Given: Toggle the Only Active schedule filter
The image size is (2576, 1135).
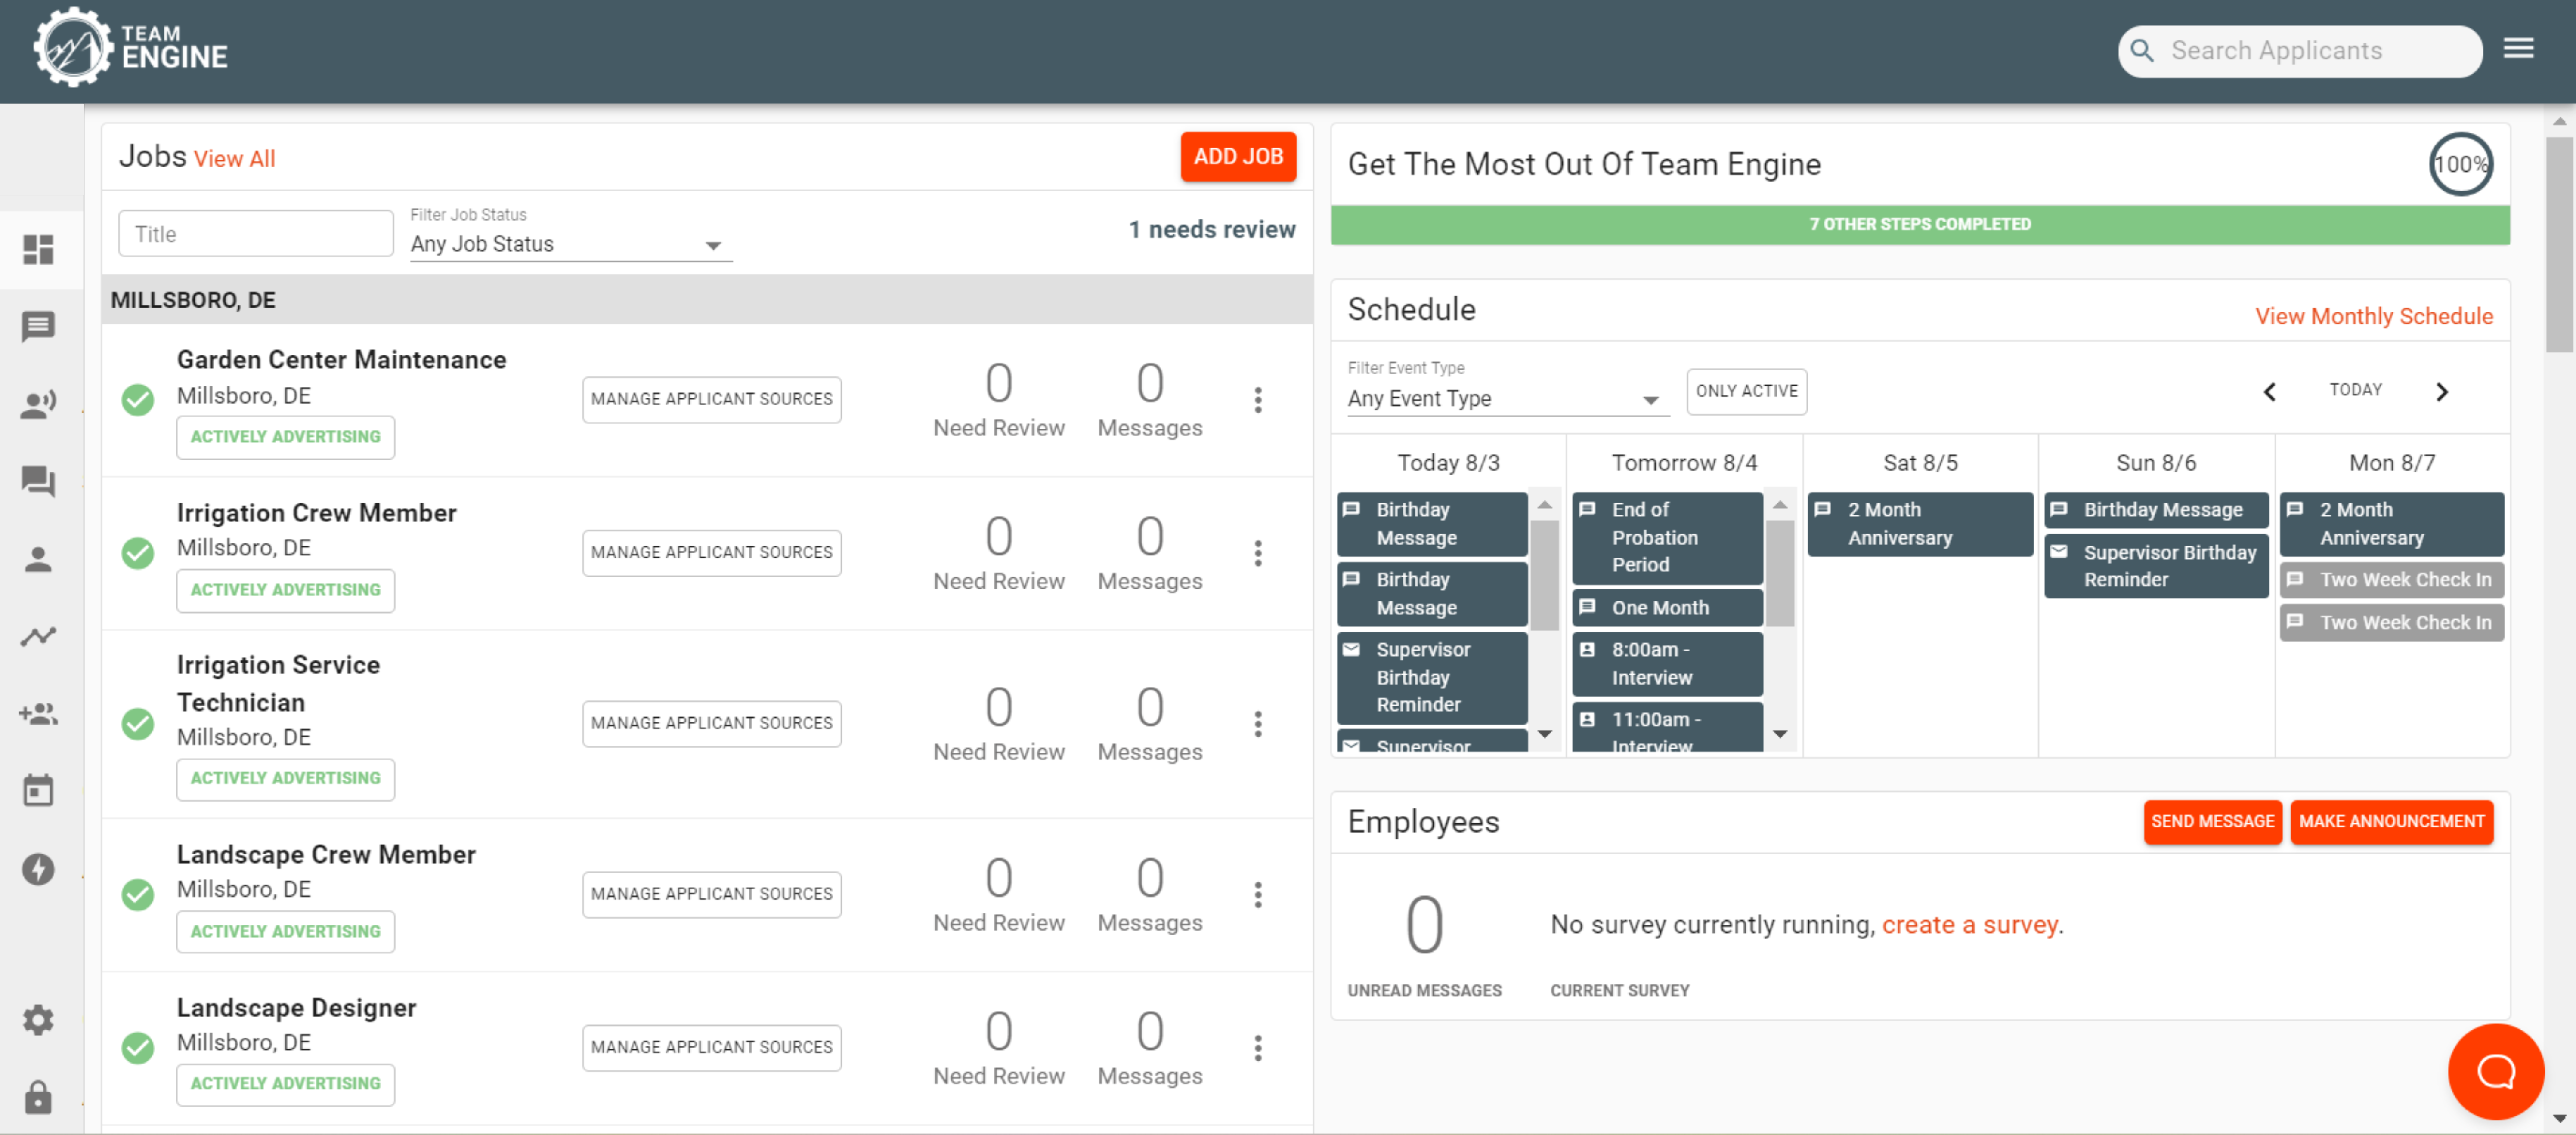Looking at the screenshot, I should [x=1746, y=391].
